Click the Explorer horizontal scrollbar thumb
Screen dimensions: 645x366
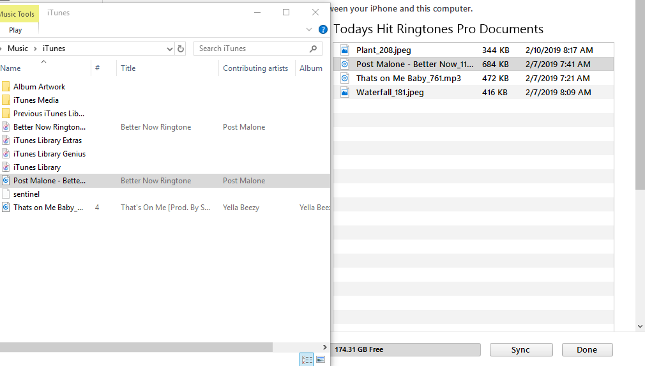136,347
